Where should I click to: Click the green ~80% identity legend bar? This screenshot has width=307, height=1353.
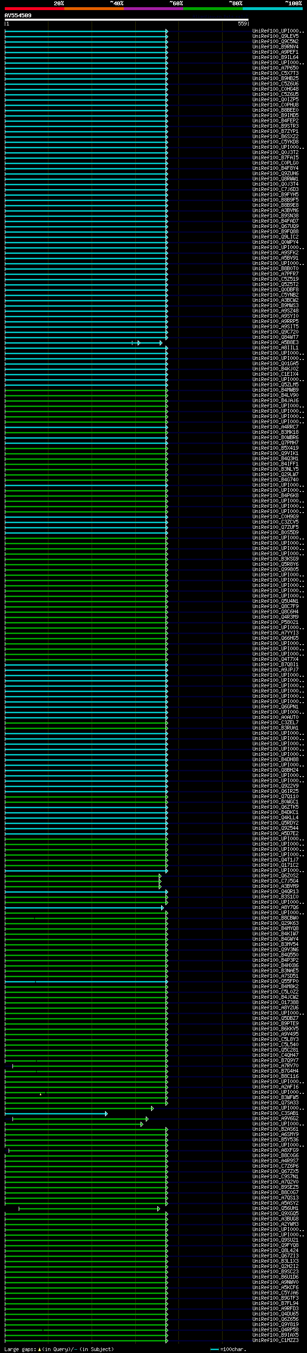[x=213, y=9]
